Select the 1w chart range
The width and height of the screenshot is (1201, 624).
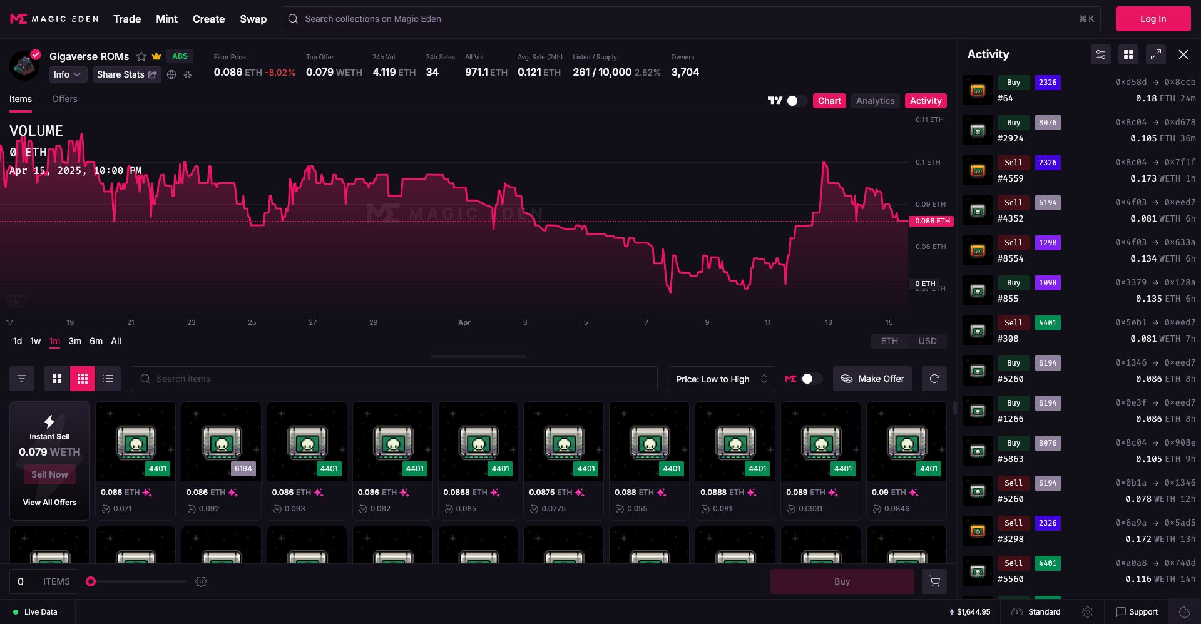click(36, 341)
